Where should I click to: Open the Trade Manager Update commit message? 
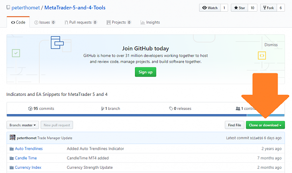tap(55, 138)
